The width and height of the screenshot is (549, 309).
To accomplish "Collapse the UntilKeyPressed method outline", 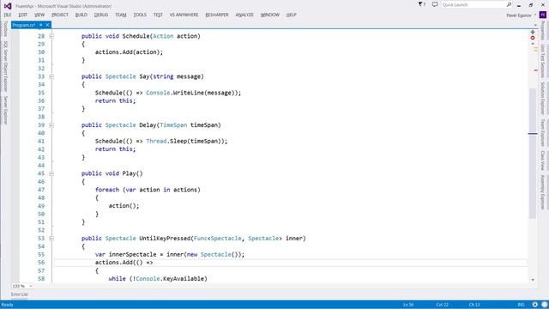I will click(51, 239).
